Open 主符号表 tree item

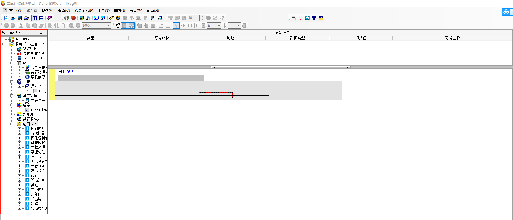pos(38,100)
